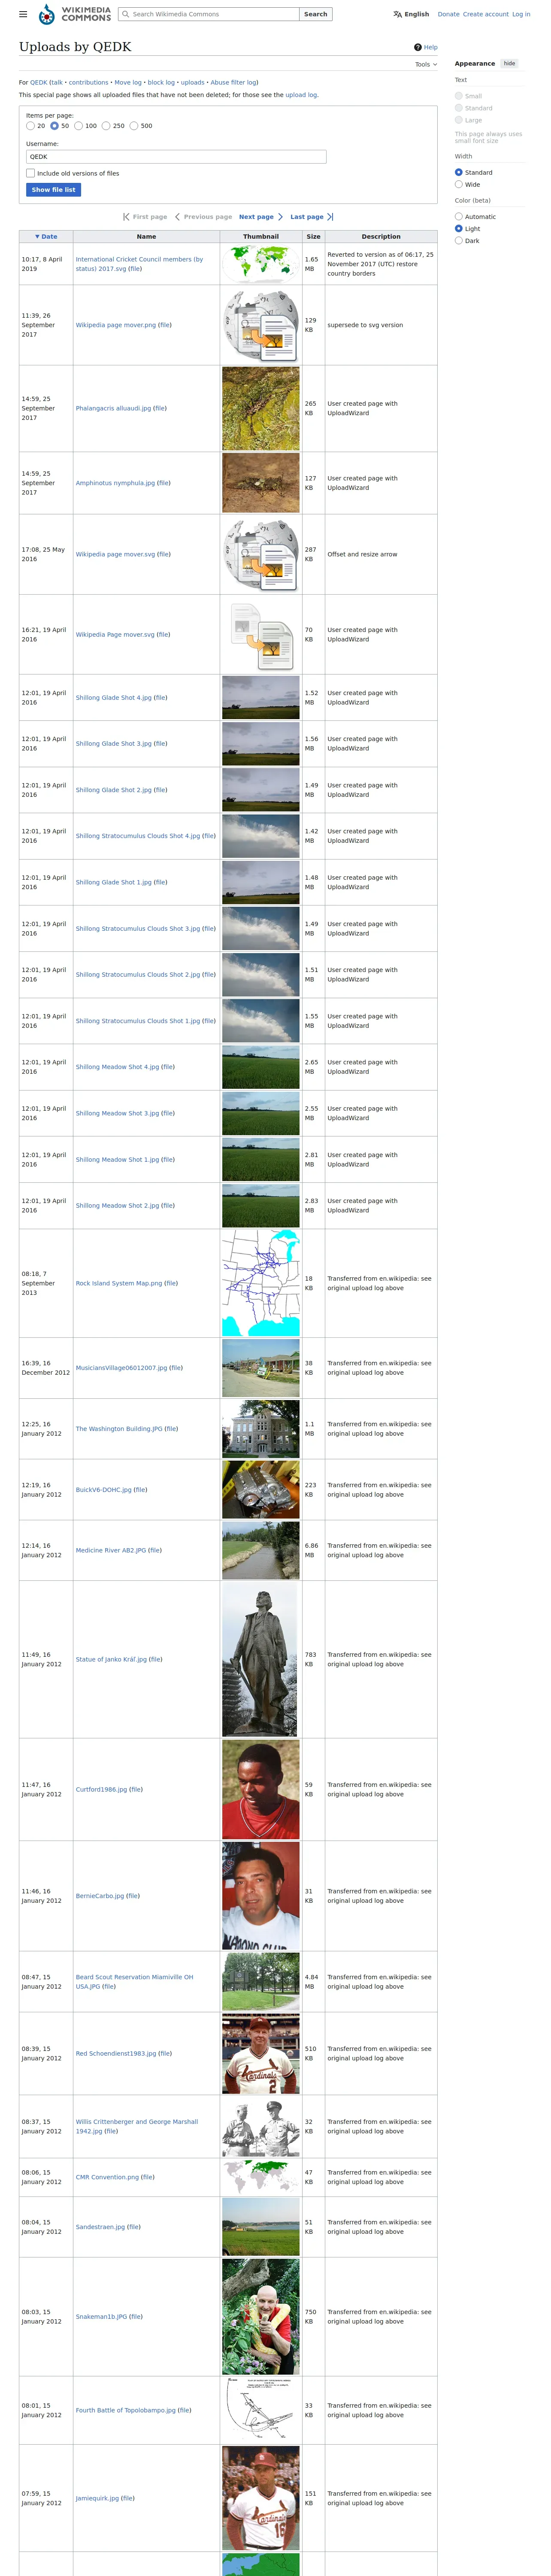The width and height of the screenshot is (551, 2576).
Task: Choose Automatic color mode
Action: (459, 216)
